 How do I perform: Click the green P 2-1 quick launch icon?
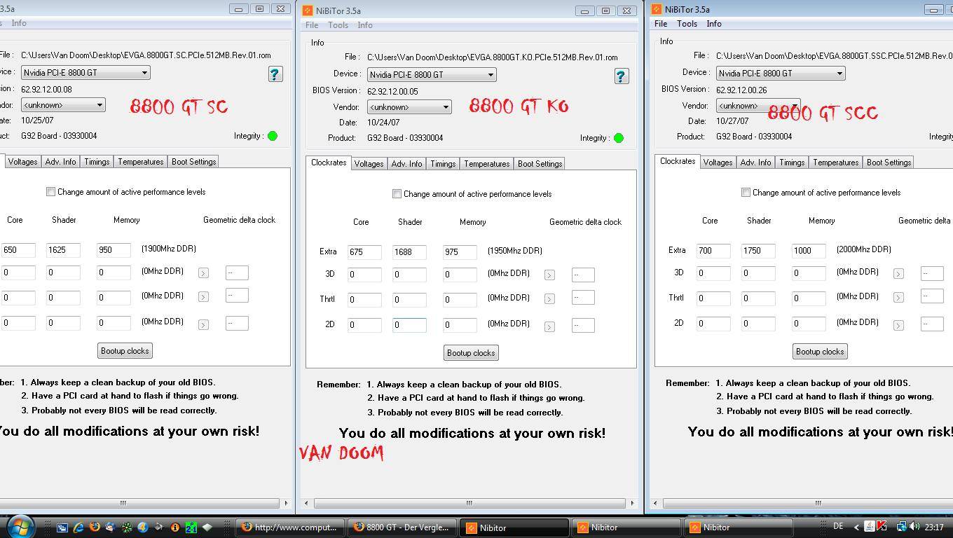click(191, 527)
